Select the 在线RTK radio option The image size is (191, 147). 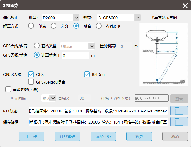(99, 26)
